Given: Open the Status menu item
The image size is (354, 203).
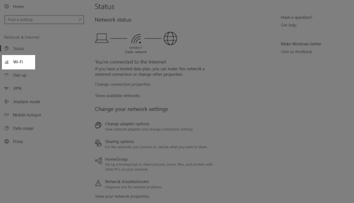Looking at the screenshot, I should (19, 48).
